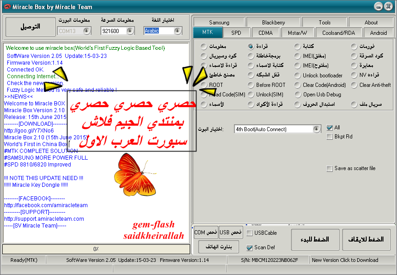Tick the USBCable checkbox
Viewport: 397px width, 275px height.
(x=249, y=233)
